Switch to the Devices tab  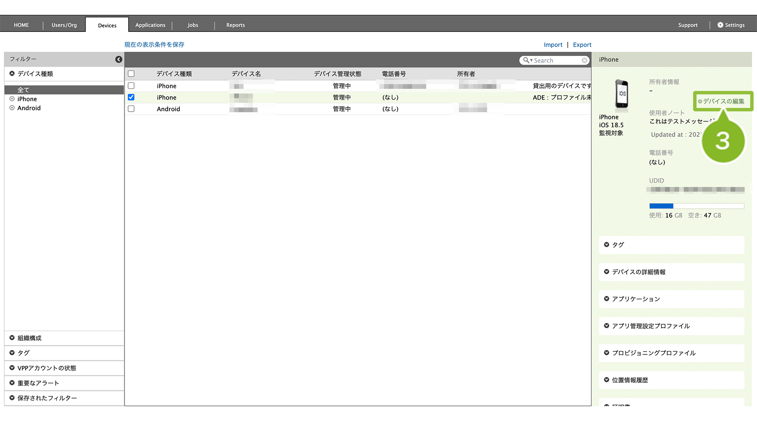coord(107,25)
